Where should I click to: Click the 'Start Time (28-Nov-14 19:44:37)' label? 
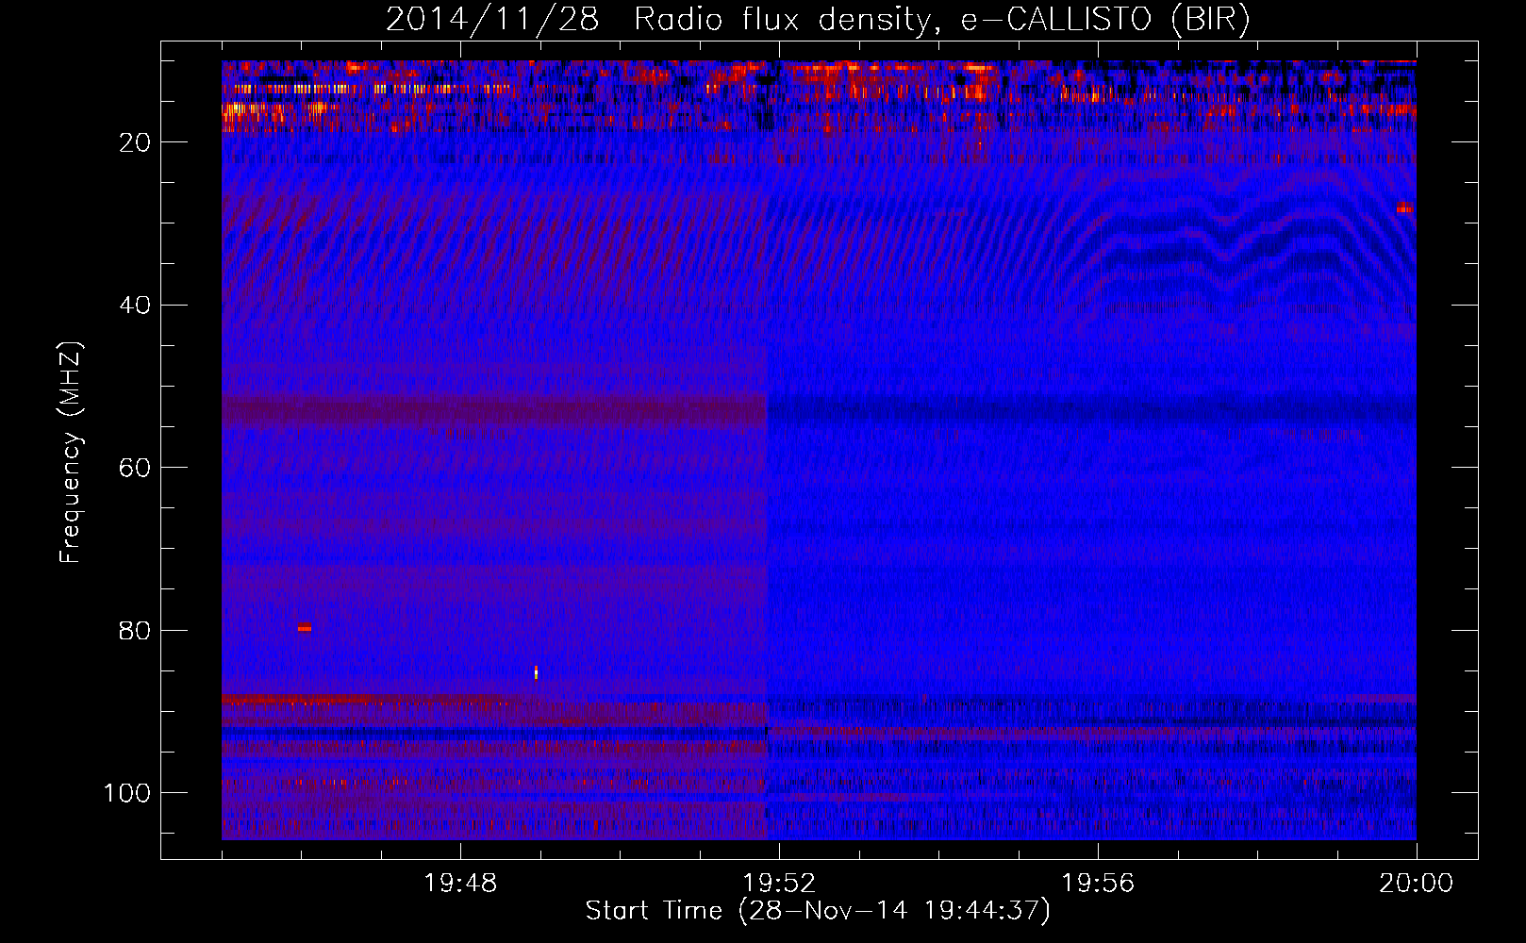[x=818, y=911]
